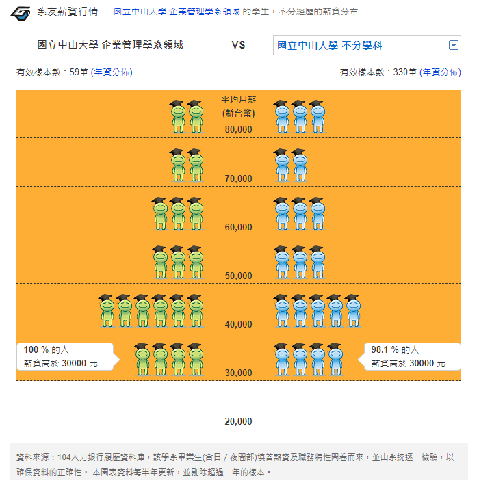Click the rightmost blue figure in 70,000 row
This screenshot has width=479, height=480.
(x=300, y=165)
